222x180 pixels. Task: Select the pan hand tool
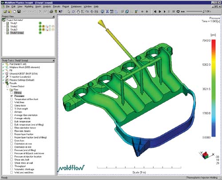click(x=78, y=12)
